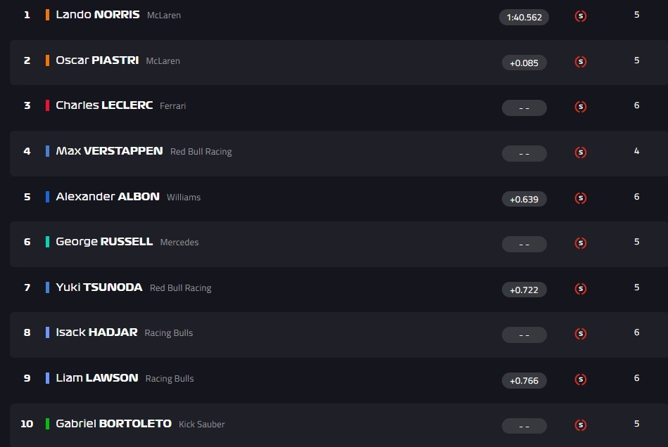Click the +0.085 gap badge

524,63
